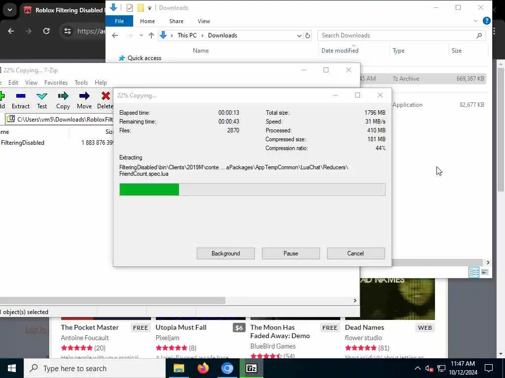Click the search magnifier in Search Downloads
This screenshot has width=505, height=378.
(479, 35)
